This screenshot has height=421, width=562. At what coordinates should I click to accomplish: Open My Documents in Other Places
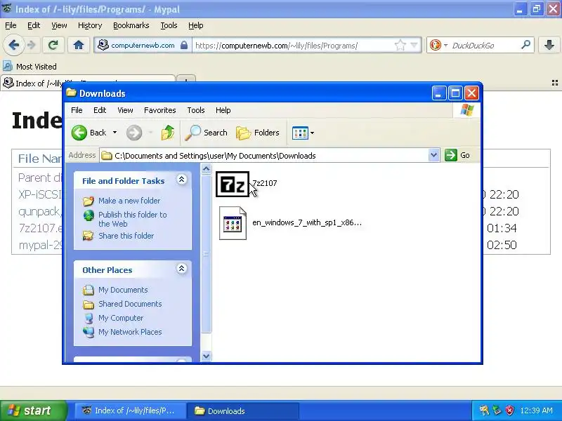click(x=123, y=290)
